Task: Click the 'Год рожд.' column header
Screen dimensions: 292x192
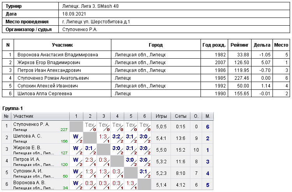Action: point(214,45)
